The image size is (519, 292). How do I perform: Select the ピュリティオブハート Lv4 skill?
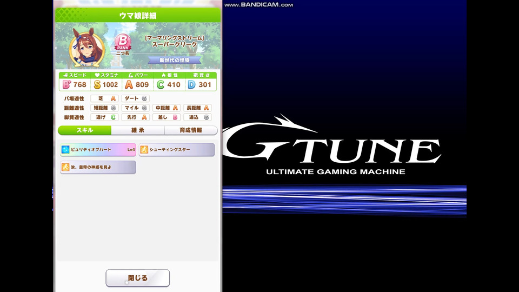98,150
